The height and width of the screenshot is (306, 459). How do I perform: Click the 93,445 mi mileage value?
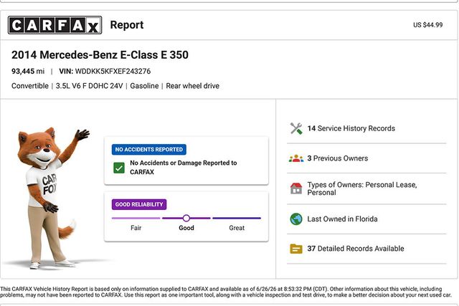point(28,72)
